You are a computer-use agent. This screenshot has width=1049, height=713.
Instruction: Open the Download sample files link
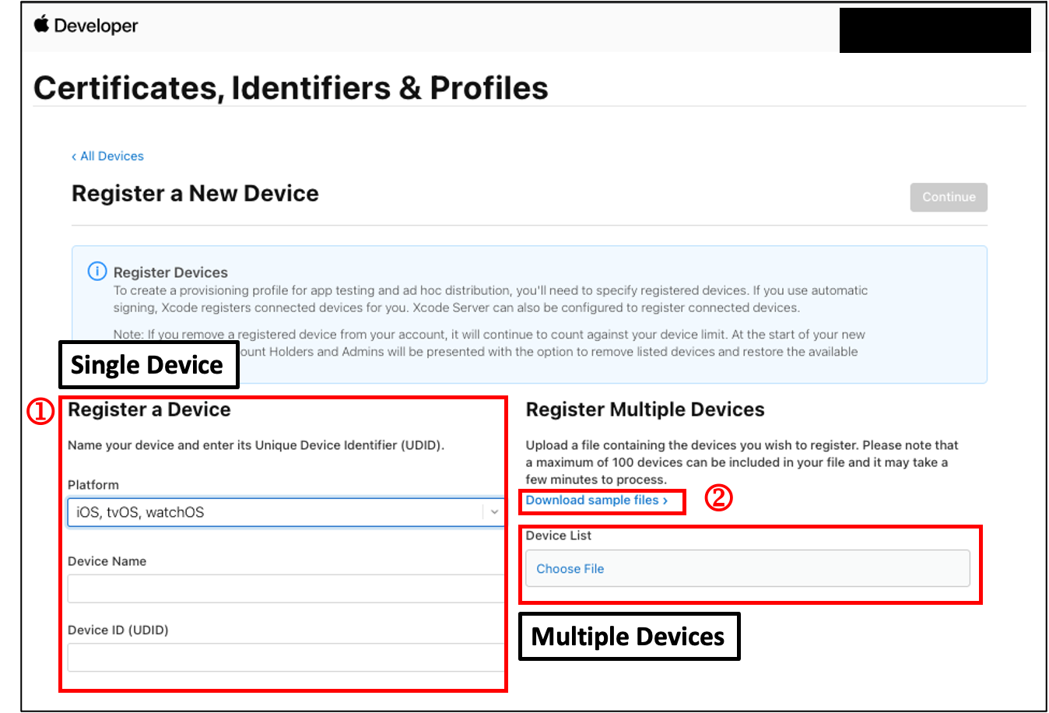point(596,501)
